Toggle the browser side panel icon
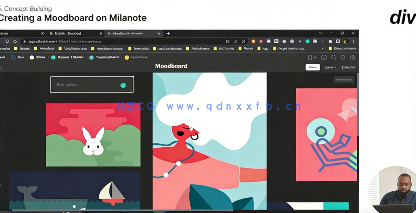The height and width of the screenshot is (213, 416). 338,42
